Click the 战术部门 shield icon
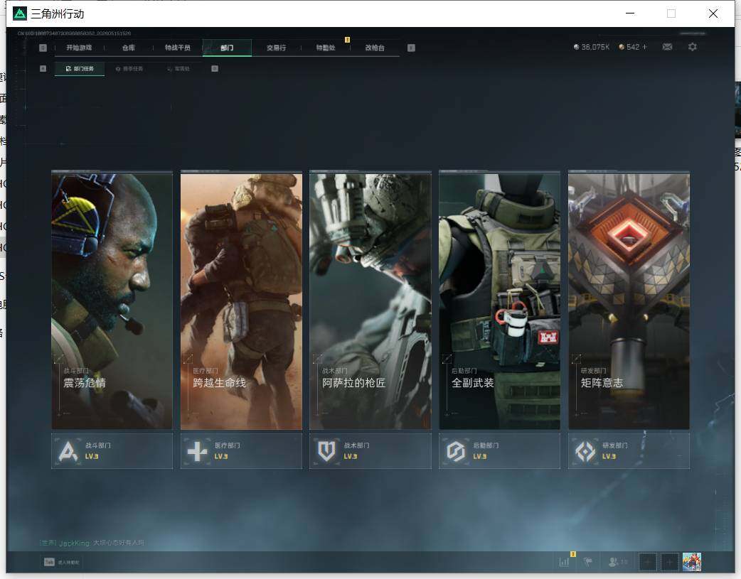The width and height of the screenshot is (741, 579). pos(326,451)
